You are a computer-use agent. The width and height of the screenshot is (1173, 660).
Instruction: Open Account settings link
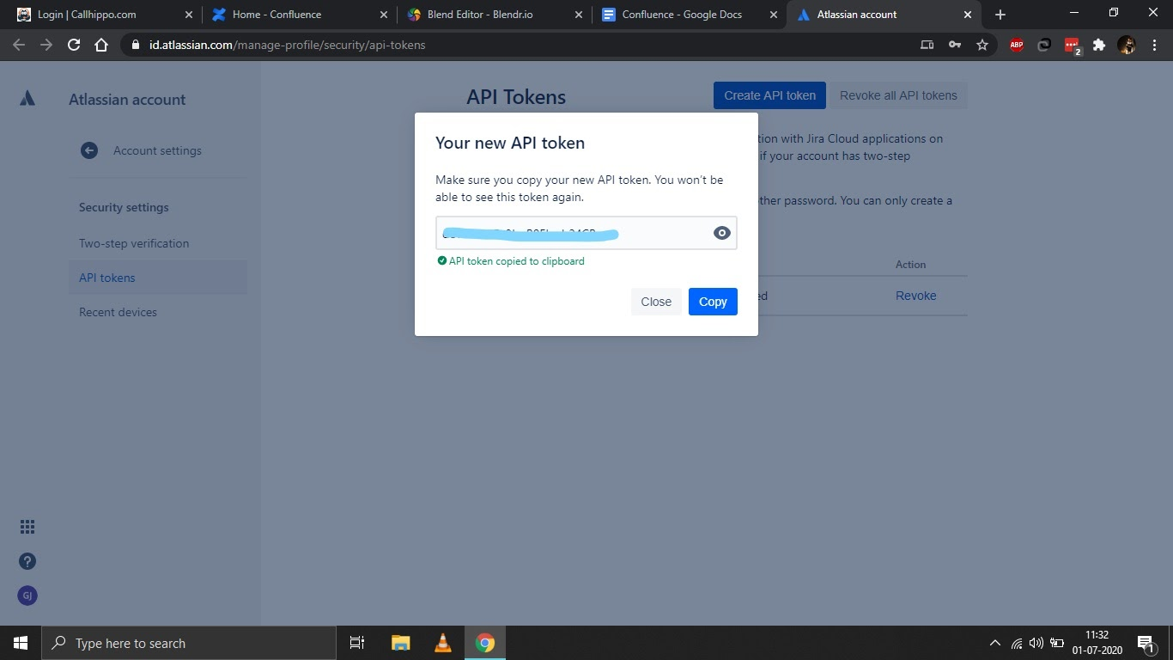[x=157, y=150]
